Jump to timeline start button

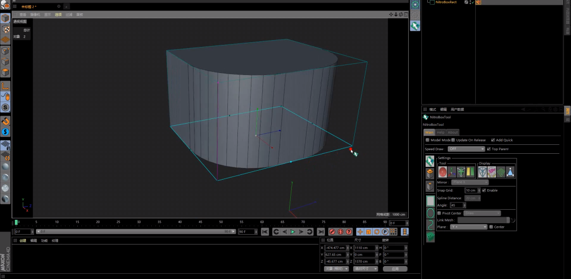pos(265,232)
